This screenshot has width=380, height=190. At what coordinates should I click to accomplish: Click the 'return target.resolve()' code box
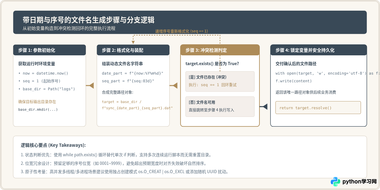click(318, 108)
